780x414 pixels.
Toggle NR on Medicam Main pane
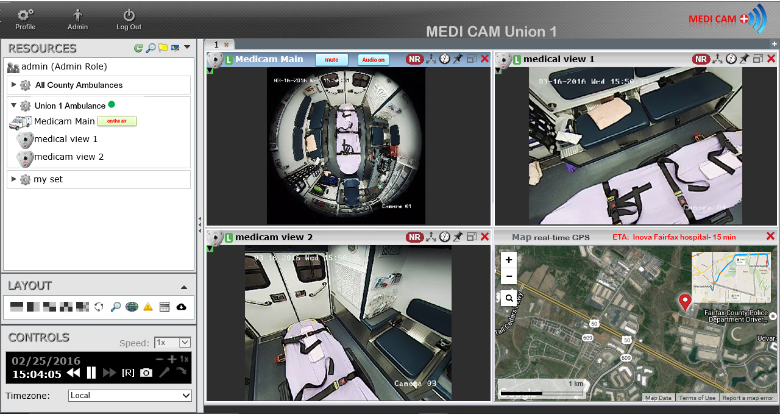coord(415,59)
